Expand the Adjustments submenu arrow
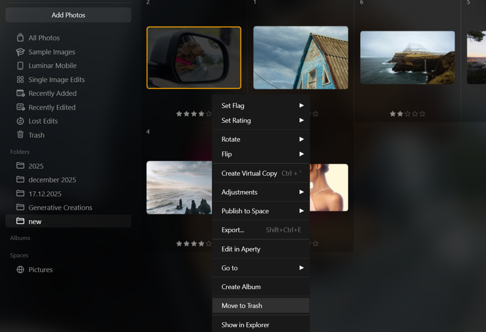Image resolution: width=486 pixels, height=332 pixels. pyautogui.click(x=301, y=192)
